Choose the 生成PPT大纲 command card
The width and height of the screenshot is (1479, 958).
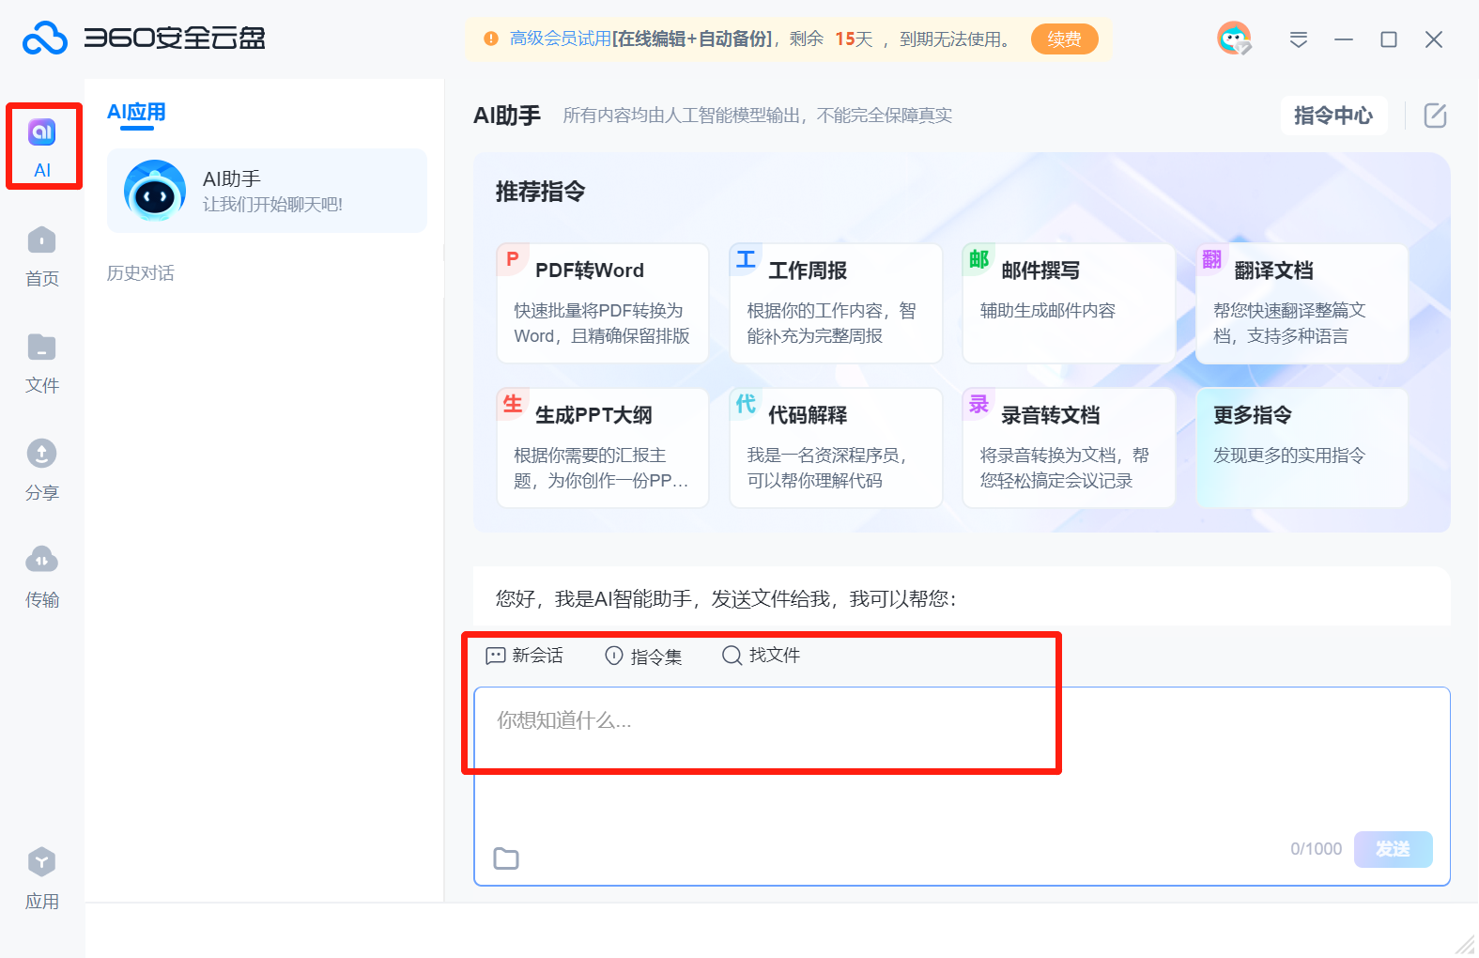point(603,448)
